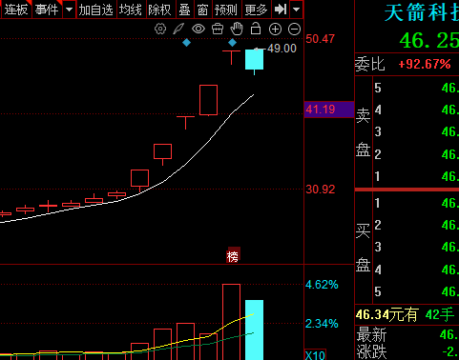The width and height of the screenshot is (459, 360).
Task: Open the 事件 tab
Action: [47, 10]
